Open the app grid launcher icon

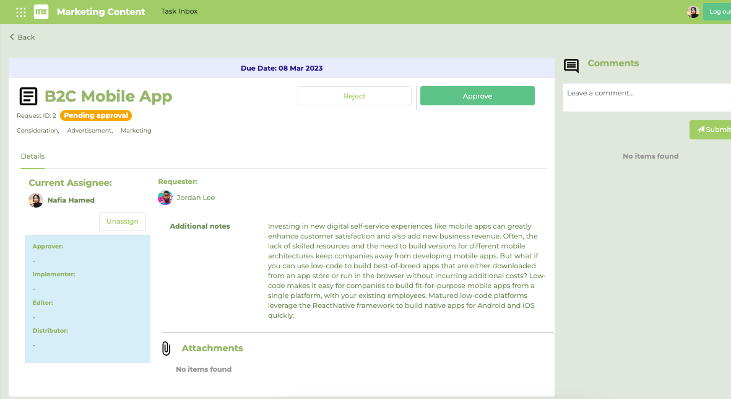click(x=20, y=11)
